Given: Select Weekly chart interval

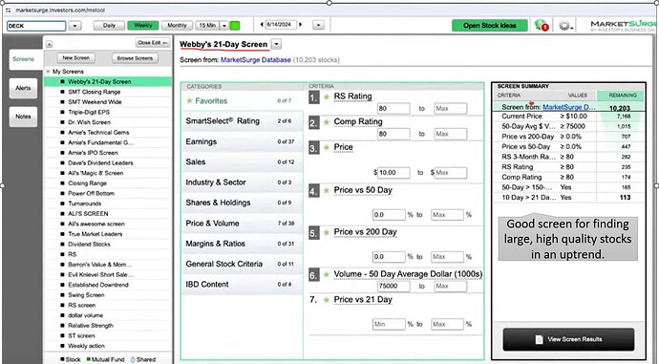Looking at the screenshot, I should pyautogui.click(x=143, y=26).
